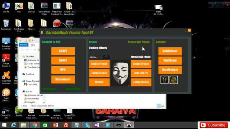Open PowerPoint from the taskbar

coord(55,125)
